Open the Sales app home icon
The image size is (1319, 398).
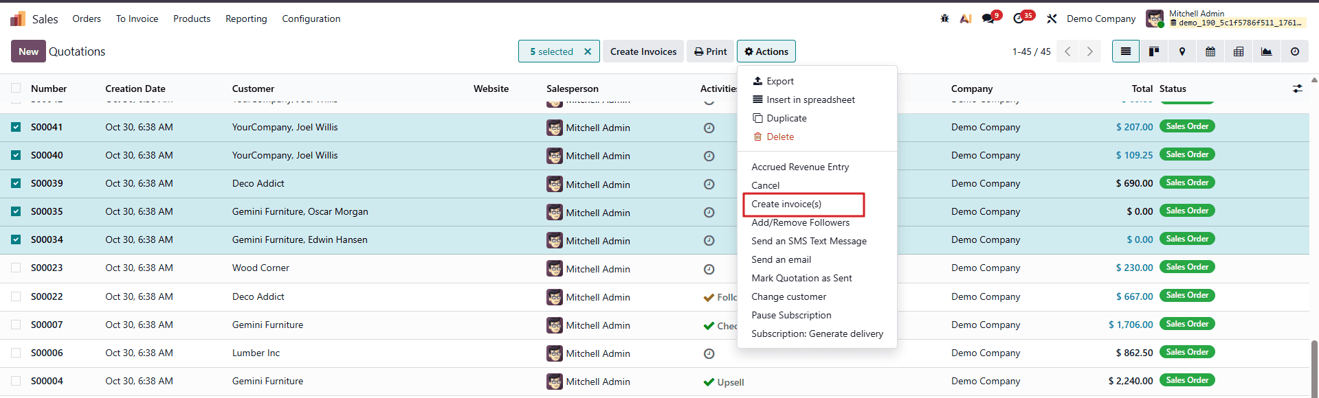[18, 19]
